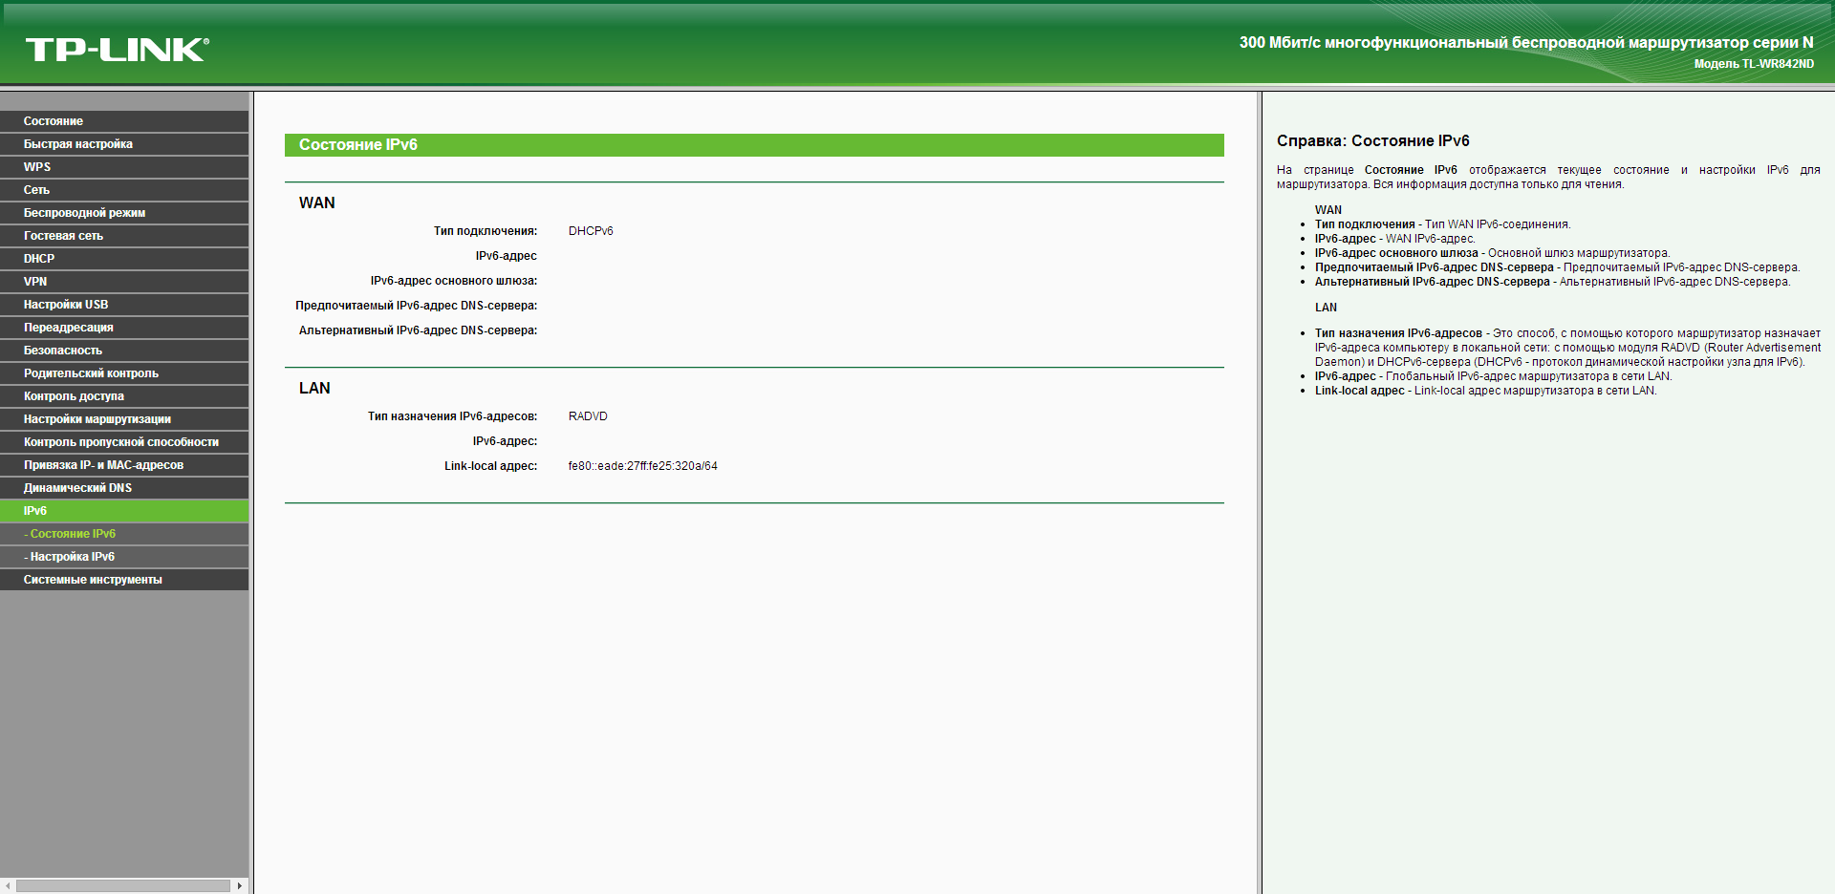
Task: Click the TP-LINK logo
Action: 117,50
